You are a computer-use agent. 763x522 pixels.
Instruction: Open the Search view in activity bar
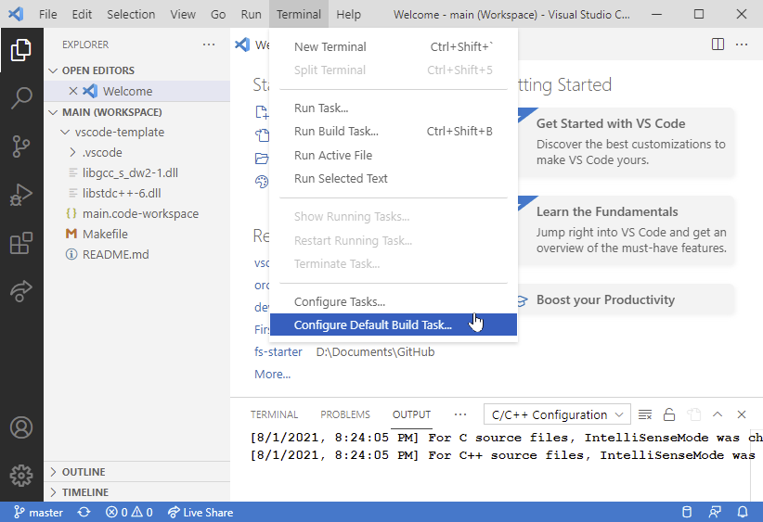[x=21, y=97]
